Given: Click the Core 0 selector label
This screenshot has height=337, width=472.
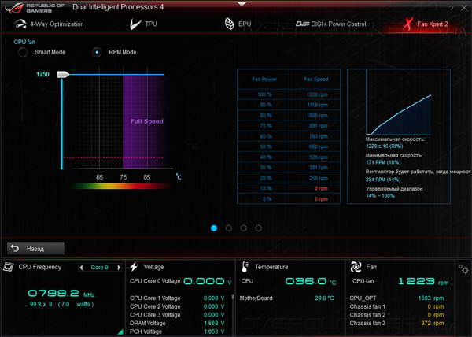Looking at the screenshot, I should [x=100, y=268].
